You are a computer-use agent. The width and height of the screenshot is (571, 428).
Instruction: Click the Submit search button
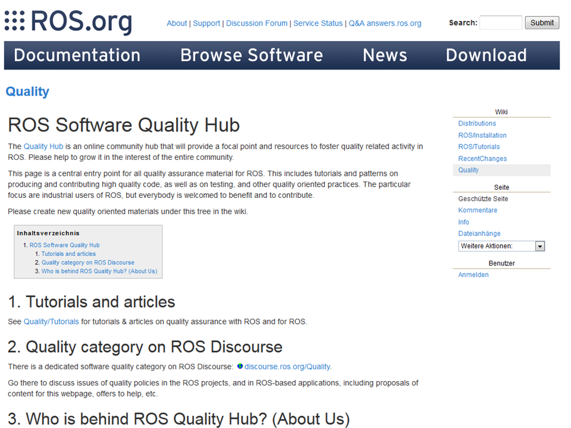click(542, 23)
